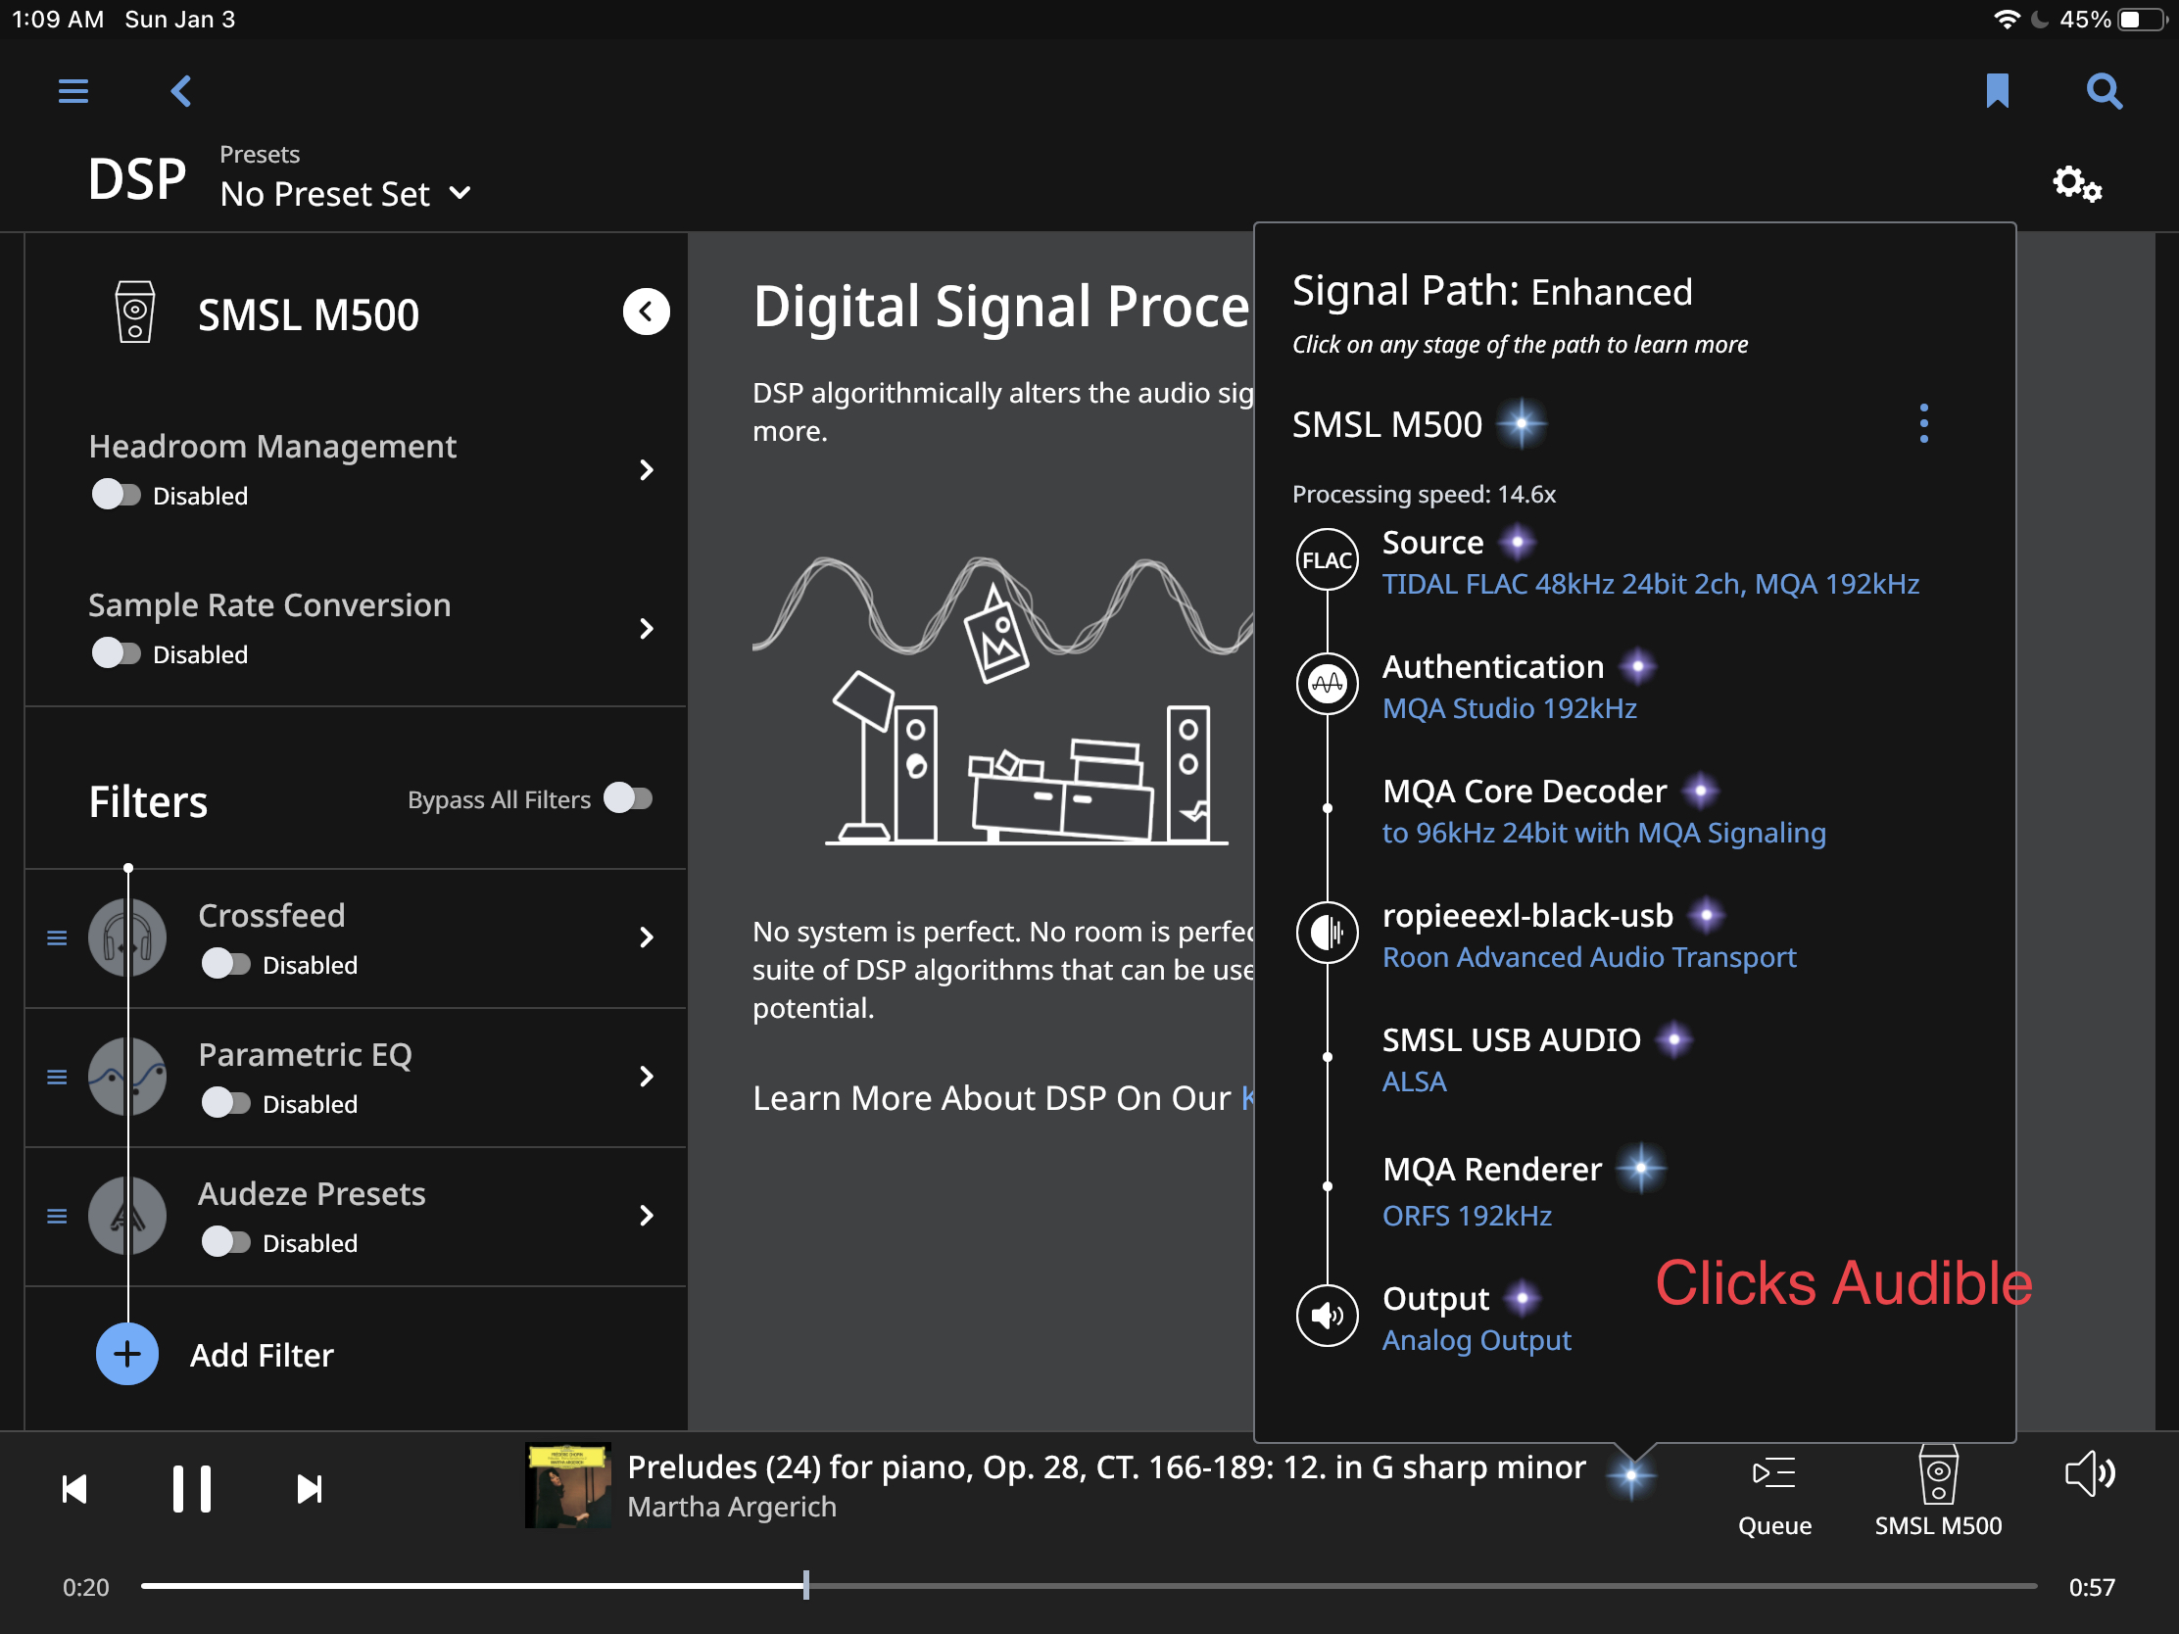Click the Output speaker stage icon
This screenshot has height=1634, width=2179.
click(x=1327, y=1315)
